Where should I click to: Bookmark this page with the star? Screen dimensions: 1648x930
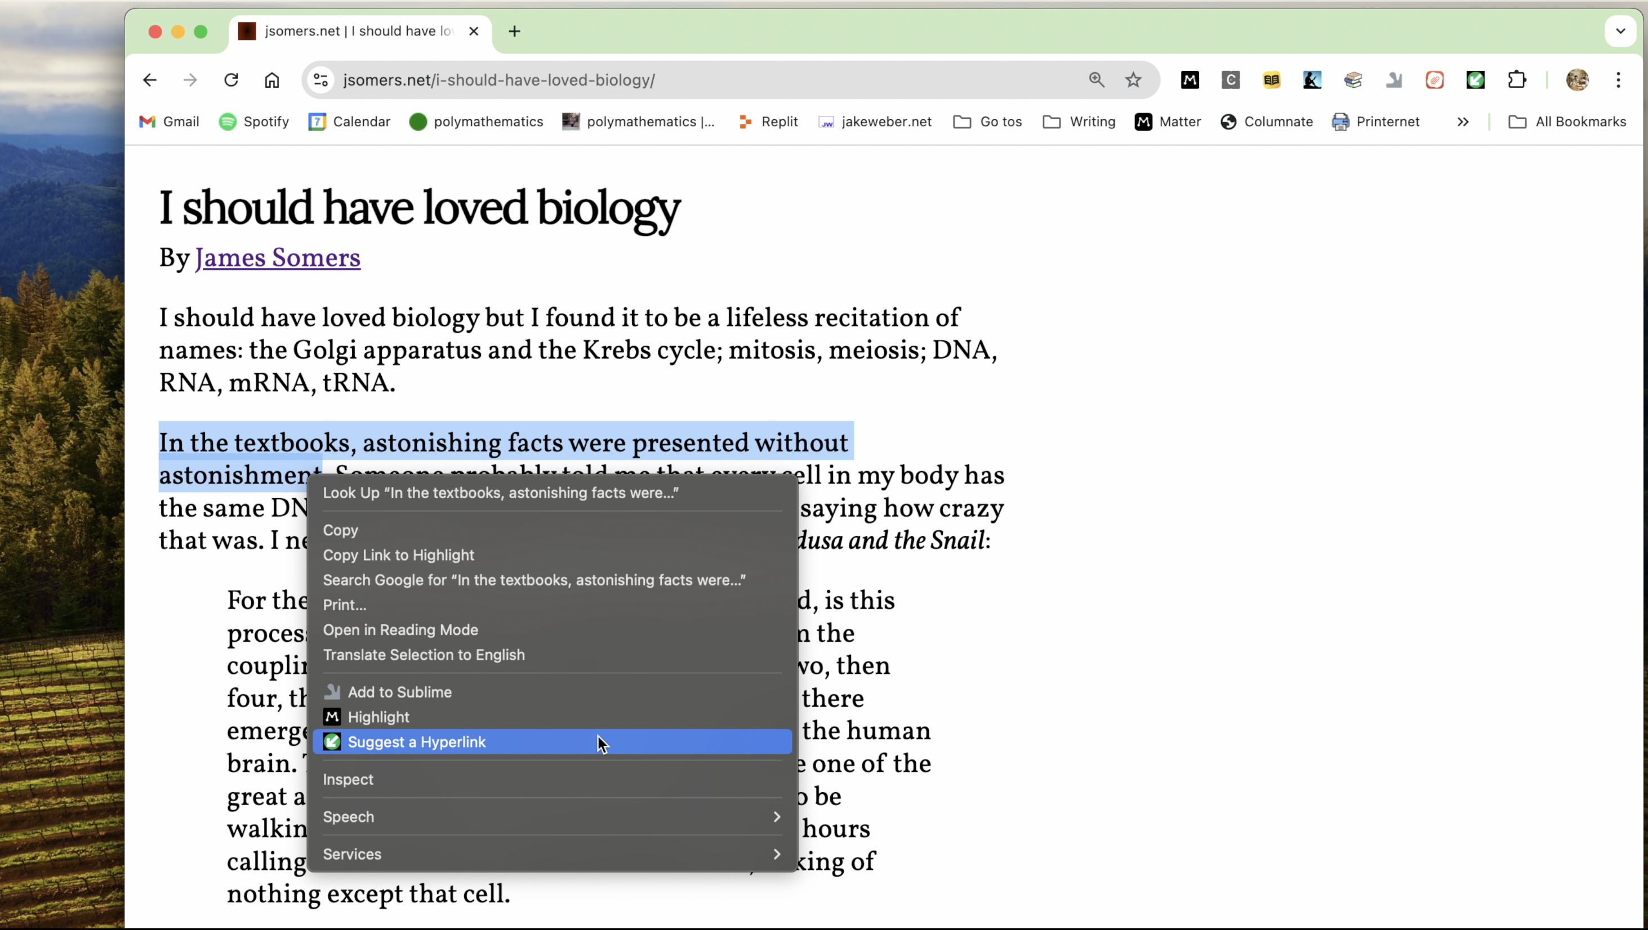click(x=1133, y=80)
